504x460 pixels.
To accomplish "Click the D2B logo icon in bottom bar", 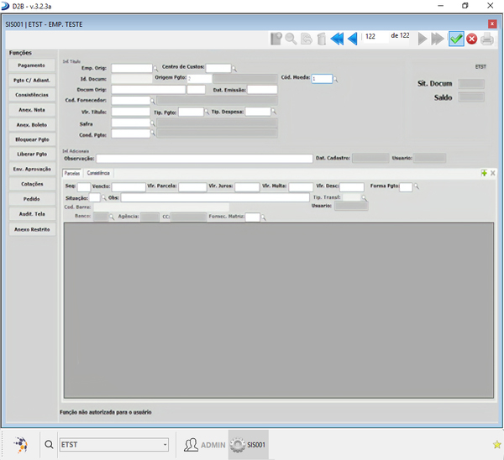I will coord(20,445).
